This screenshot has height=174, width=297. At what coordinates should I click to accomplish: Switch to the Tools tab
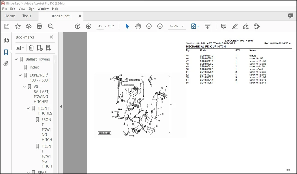(27, 16)
